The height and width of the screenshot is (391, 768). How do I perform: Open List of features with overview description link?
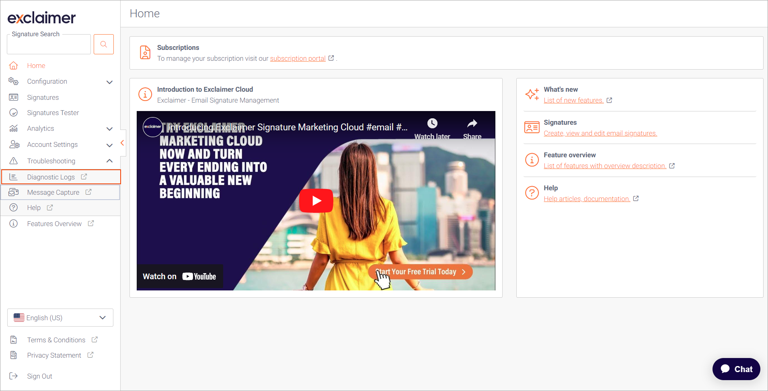click(605, 166)
